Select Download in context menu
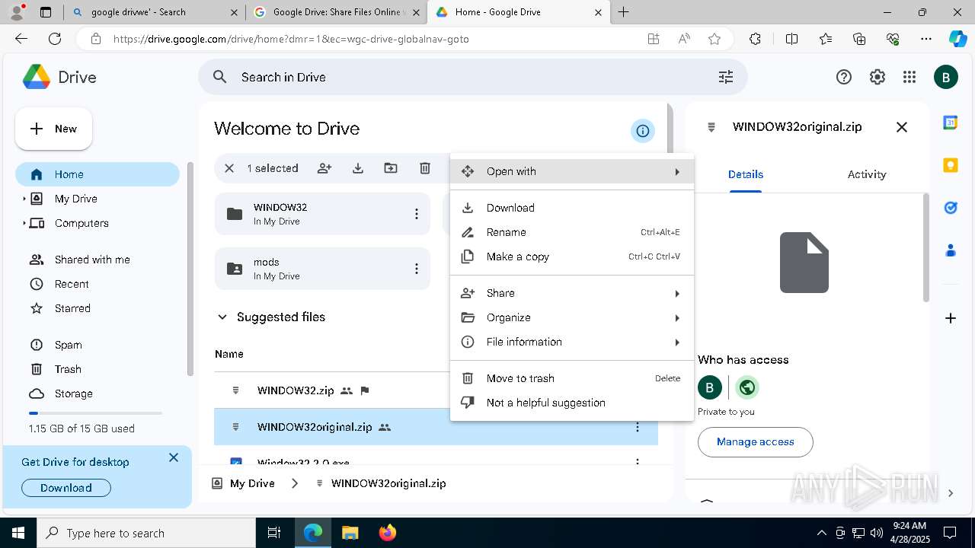Viewport: 975px width, 548px height. (x=572, y=208)
